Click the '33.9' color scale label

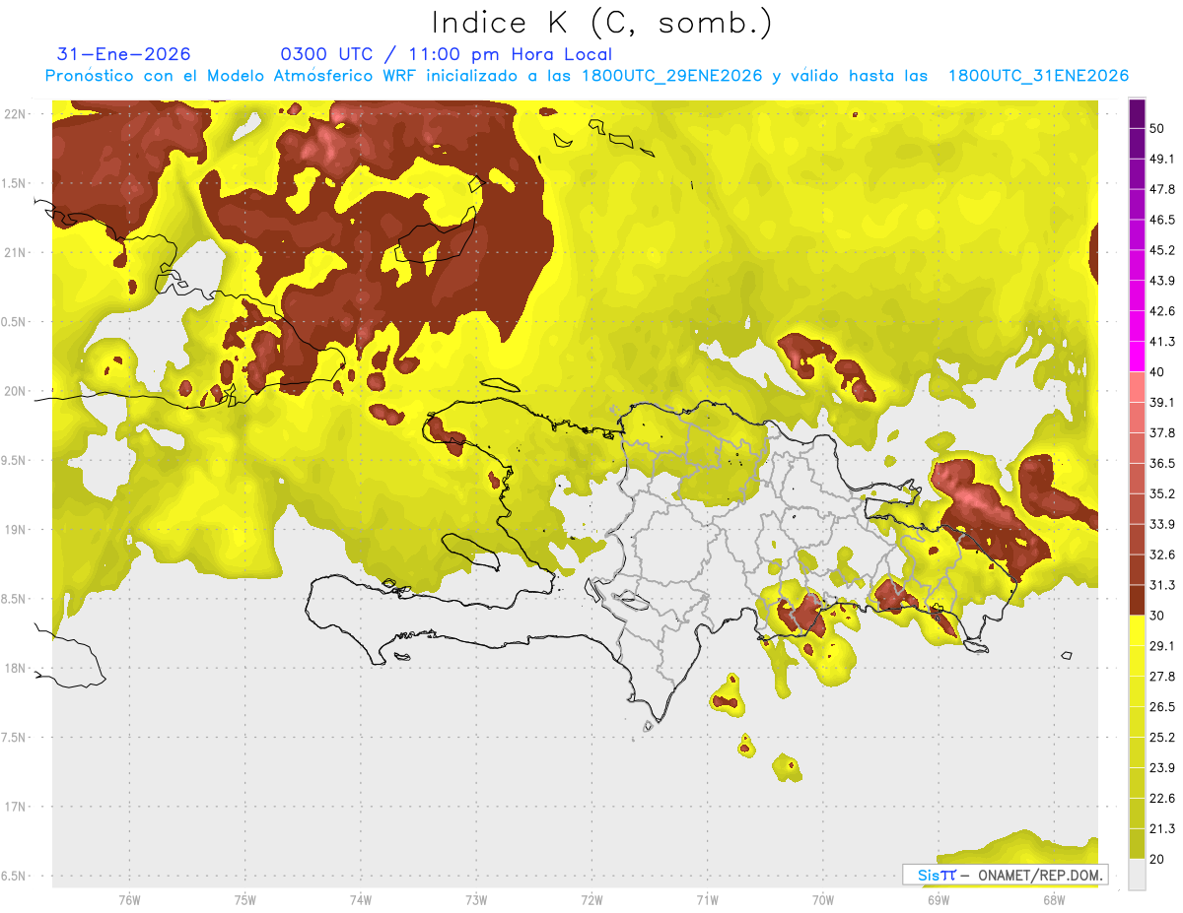[1162, 524]
